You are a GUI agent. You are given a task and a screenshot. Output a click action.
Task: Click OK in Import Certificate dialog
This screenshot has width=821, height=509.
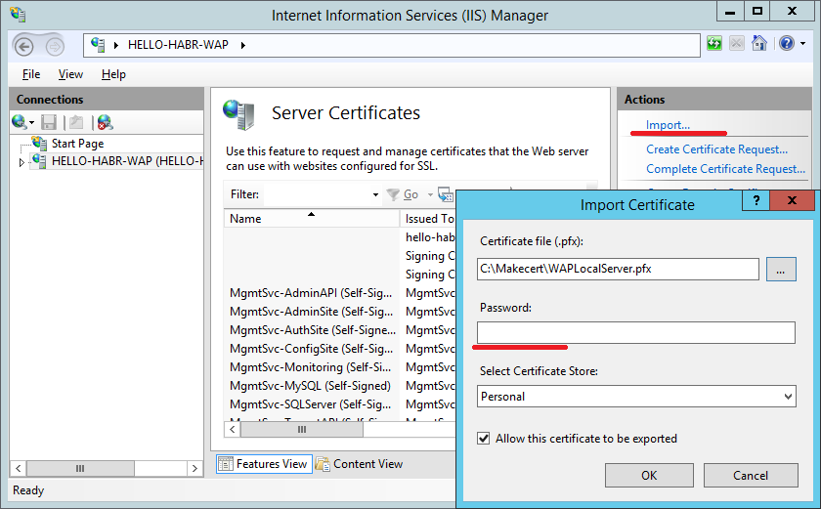pyautogui.click(x=649, y=476)
